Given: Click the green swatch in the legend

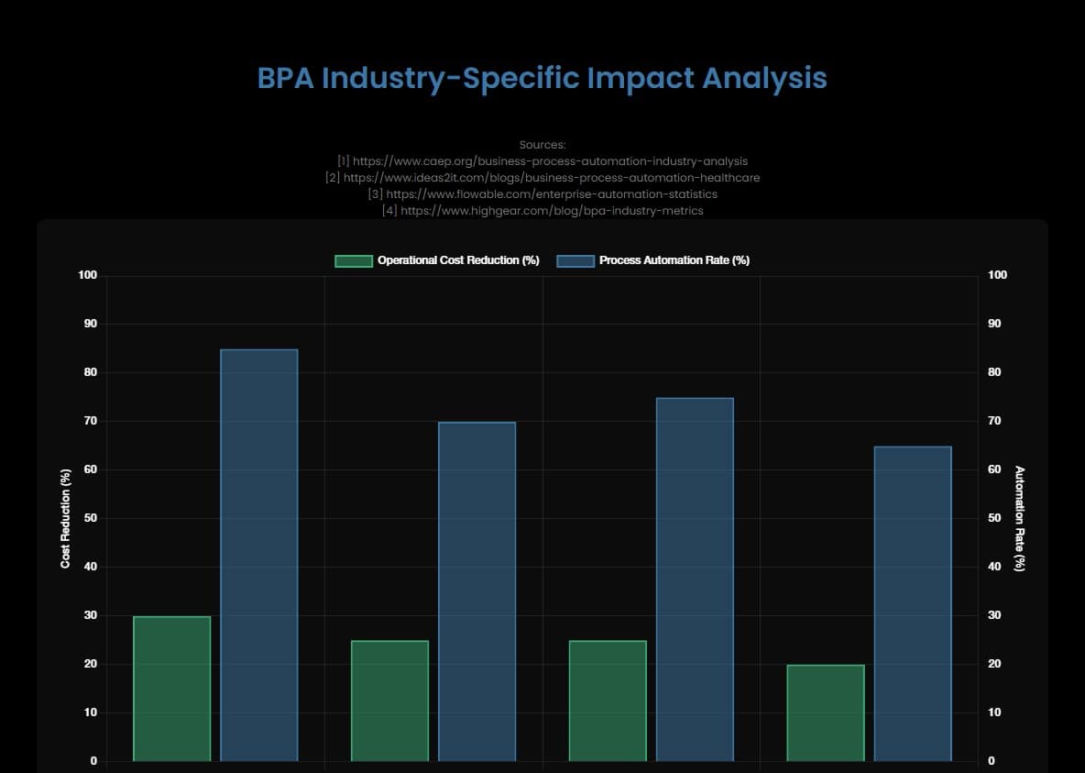Looking at the screenshot, I should [x=356, y=260].
